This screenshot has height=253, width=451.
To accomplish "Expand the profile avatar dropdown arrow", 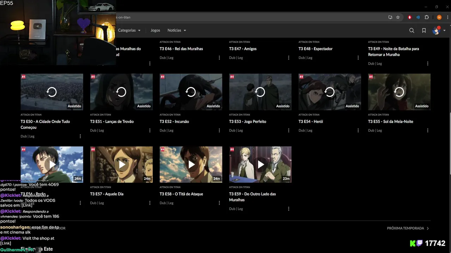I will (x=444, y=31).
